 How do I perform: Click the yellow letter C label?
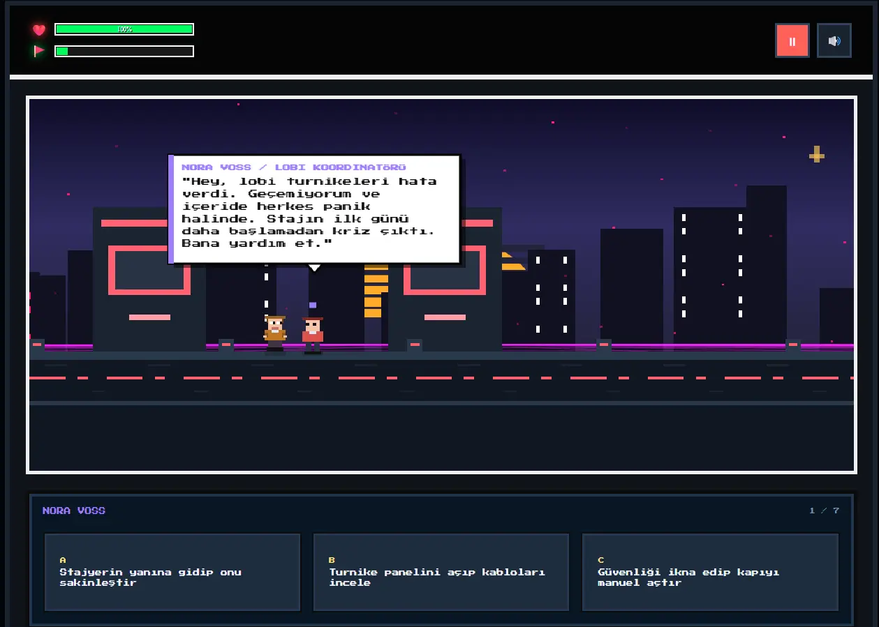coord(600,560)
